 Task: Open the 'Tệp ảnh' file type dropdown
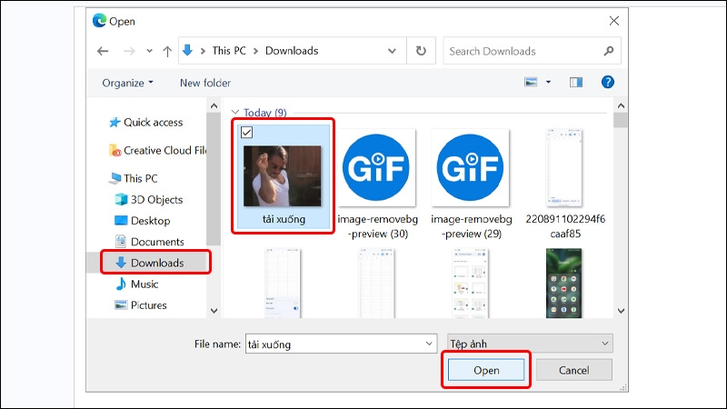(530, 344)
